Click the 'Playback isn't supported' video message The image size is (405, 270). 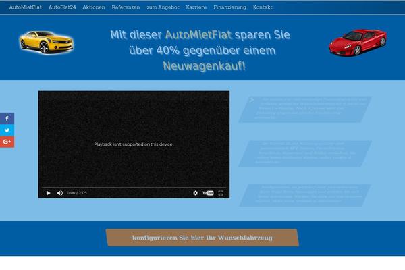tap(134, 144)
